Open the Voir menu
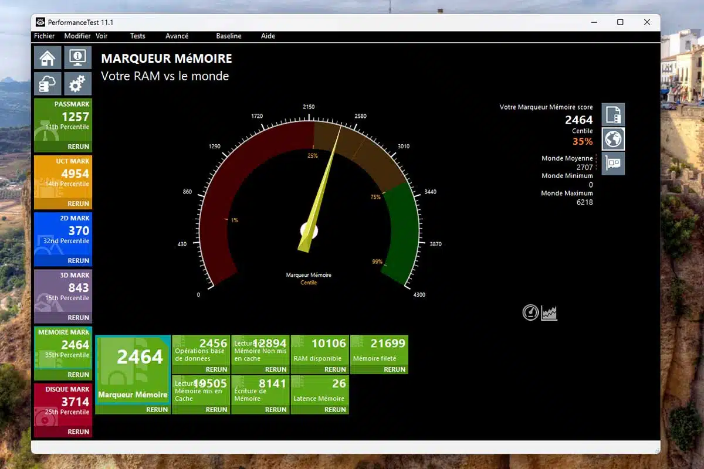704x469 pixels. 101,36
